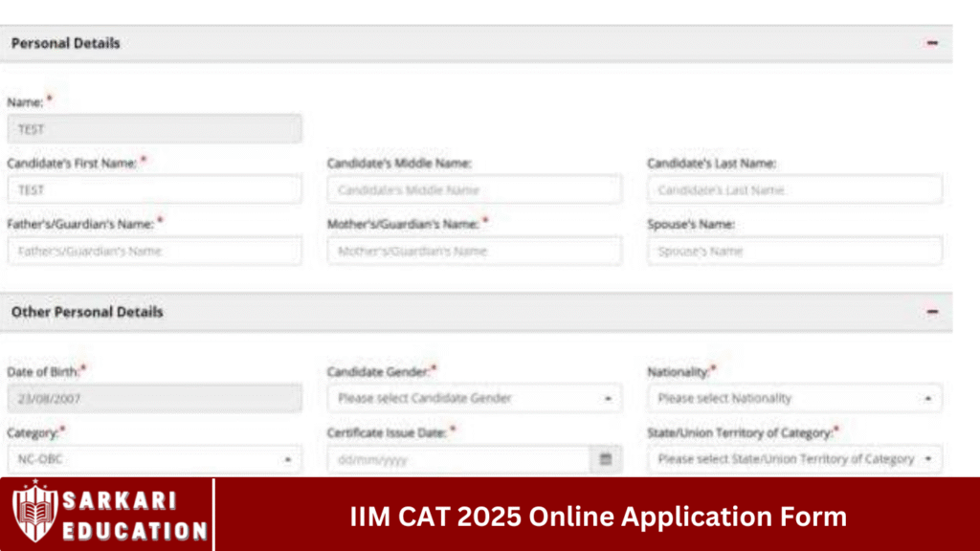Open the Category dropdown showing NC-OBC

click(x=154, y=459)
